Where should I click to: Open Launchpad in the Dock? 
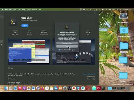point(11,88)
